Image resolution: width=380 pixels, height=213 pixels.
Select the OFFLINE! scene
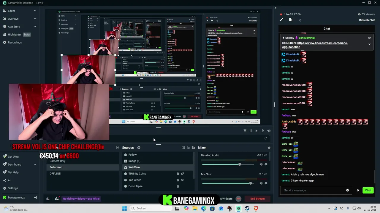tap(83, 174)
